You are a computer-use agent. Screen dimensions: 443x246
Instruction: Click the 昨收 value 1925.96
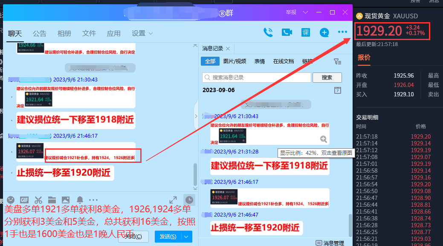pos(404,76)
